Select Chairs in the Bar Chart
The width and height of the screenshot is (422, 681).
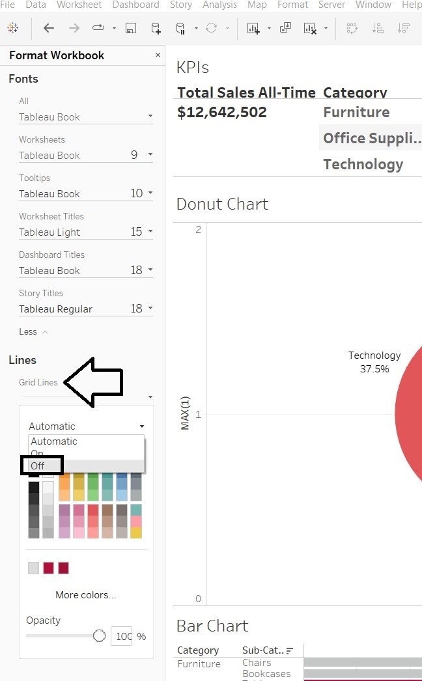coord(257,663)
